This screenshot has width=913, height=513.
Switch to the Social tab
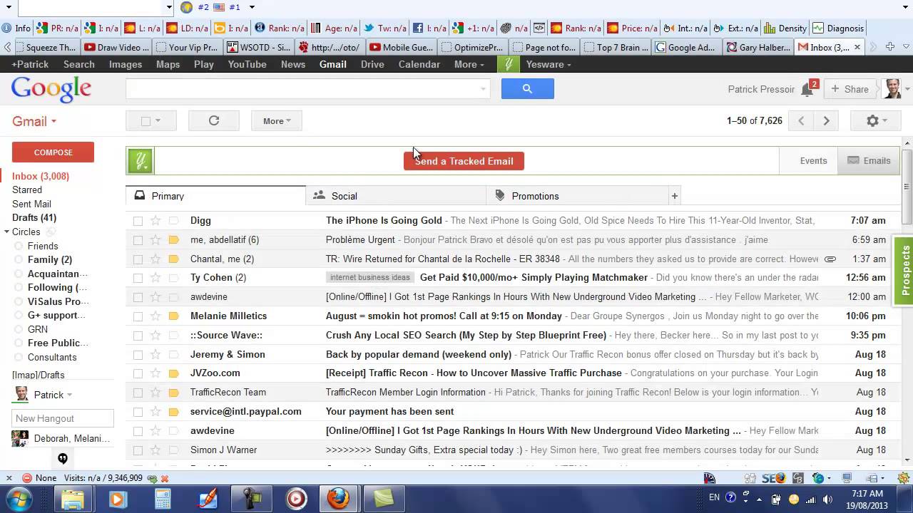click(395, 196)
